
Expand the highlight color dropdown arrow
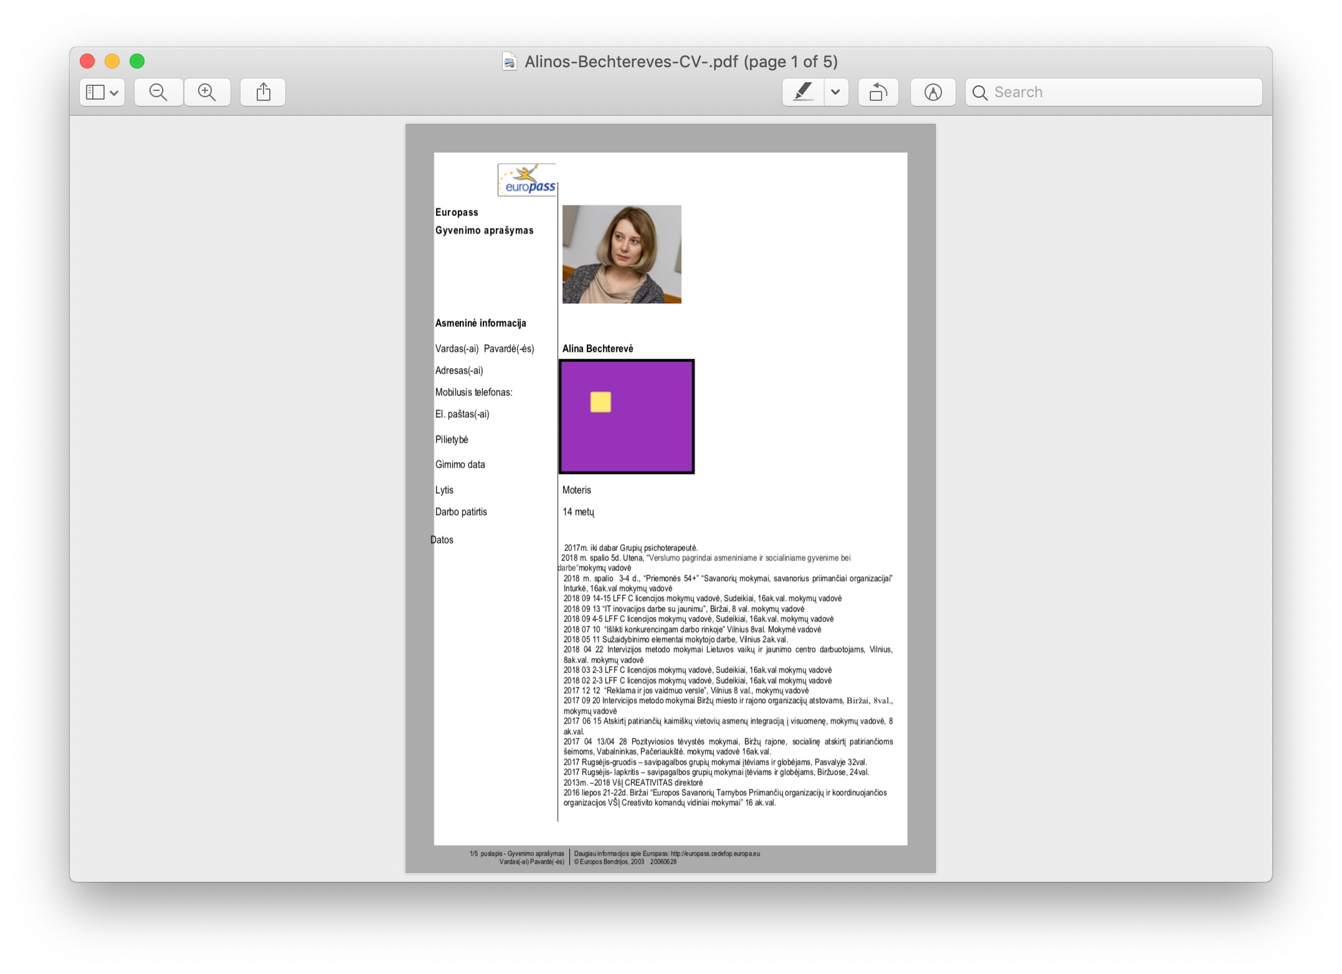[x=835, y=92]
